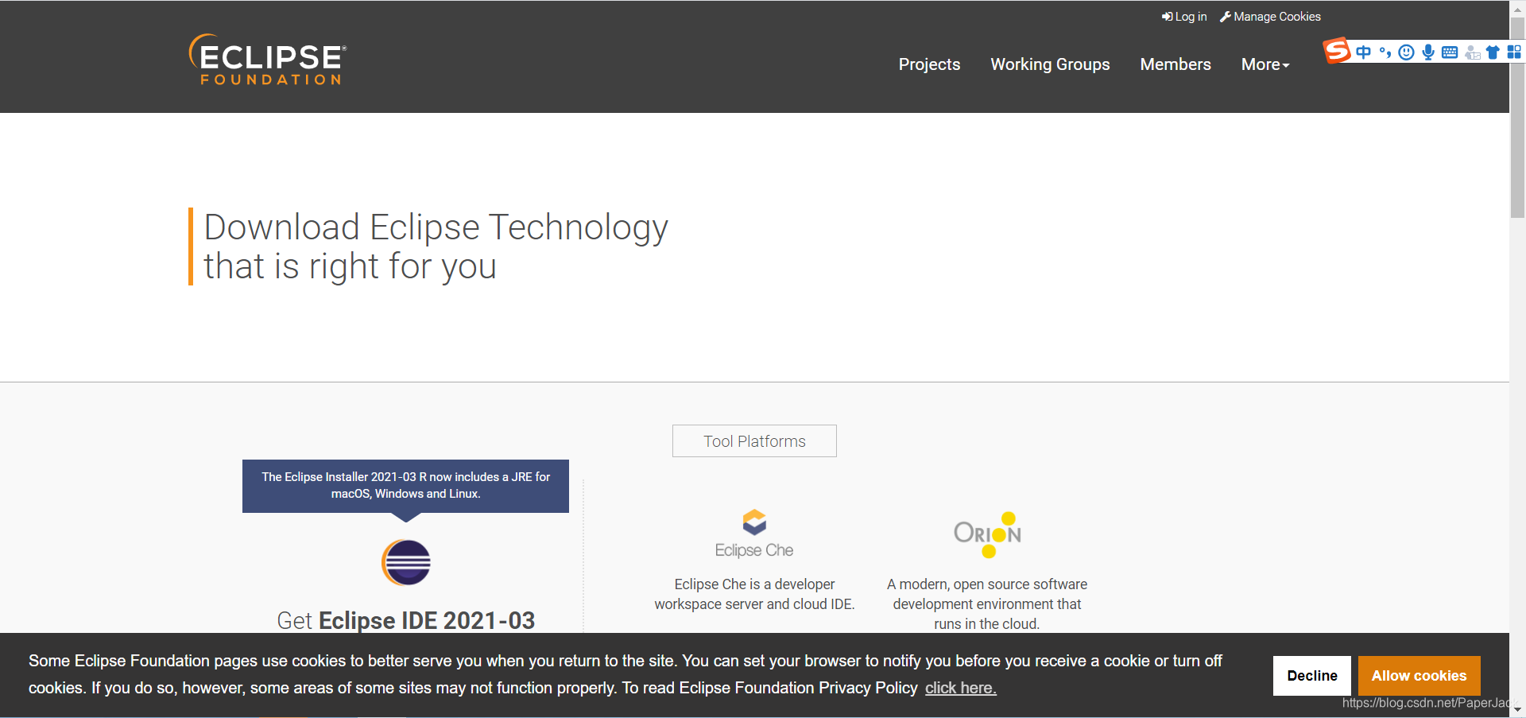Click the Sogou input method S logo

(1337, 51)
